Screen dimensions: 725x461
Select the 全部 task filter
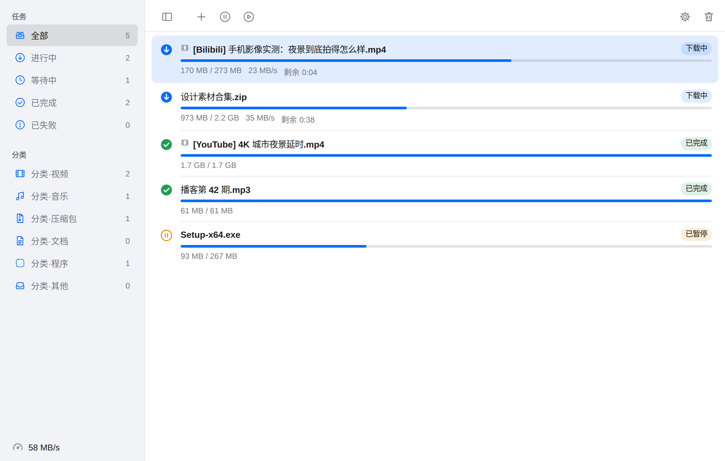point(72,35)
